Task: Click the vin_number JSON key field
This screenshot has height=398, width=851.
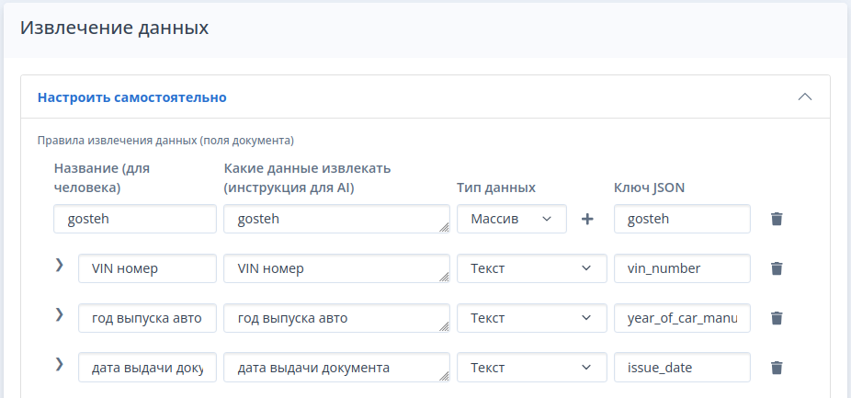Action: point(681,268)
